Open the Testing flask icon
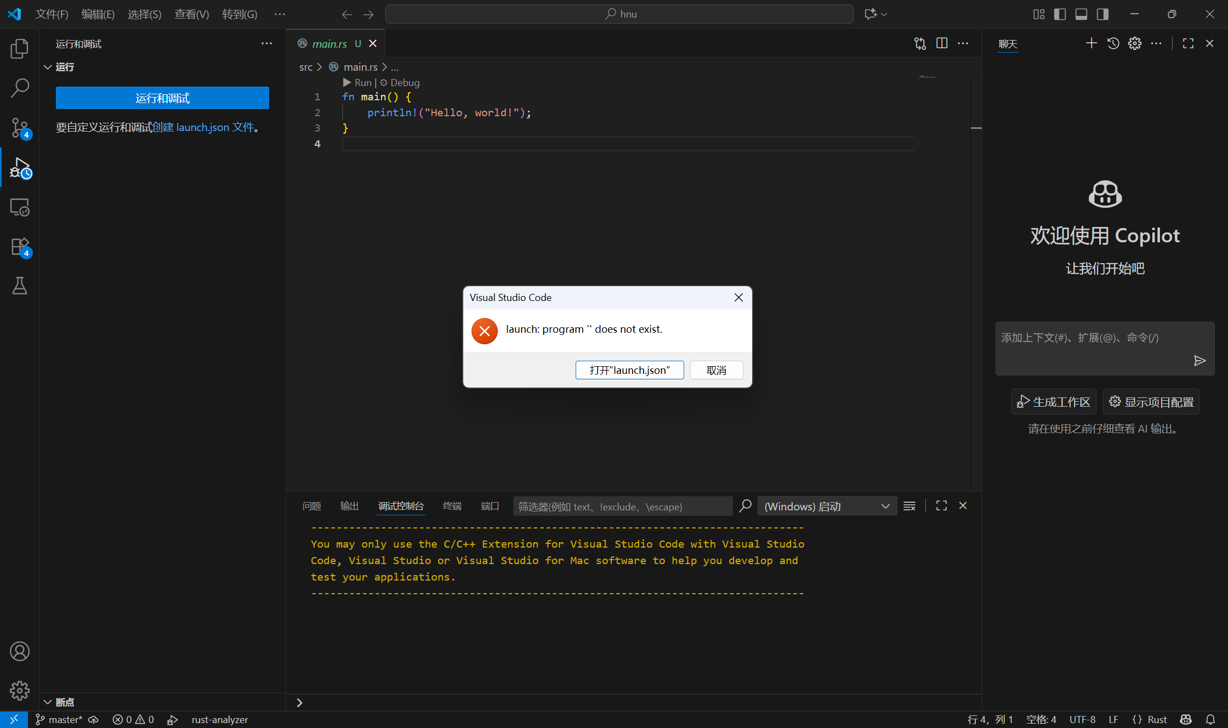The width and height of the screenshot is (1228, 728). coord(20,286)
